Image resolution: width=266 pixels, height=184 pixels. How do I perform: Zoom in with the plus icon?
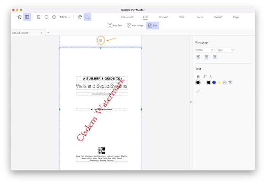tap(54, 17)
